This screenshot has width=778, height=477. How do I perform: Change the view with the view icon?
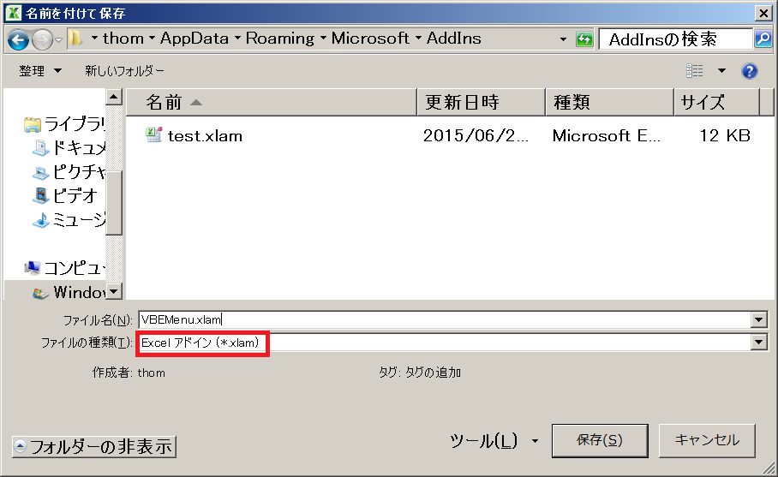pos(695,71)
